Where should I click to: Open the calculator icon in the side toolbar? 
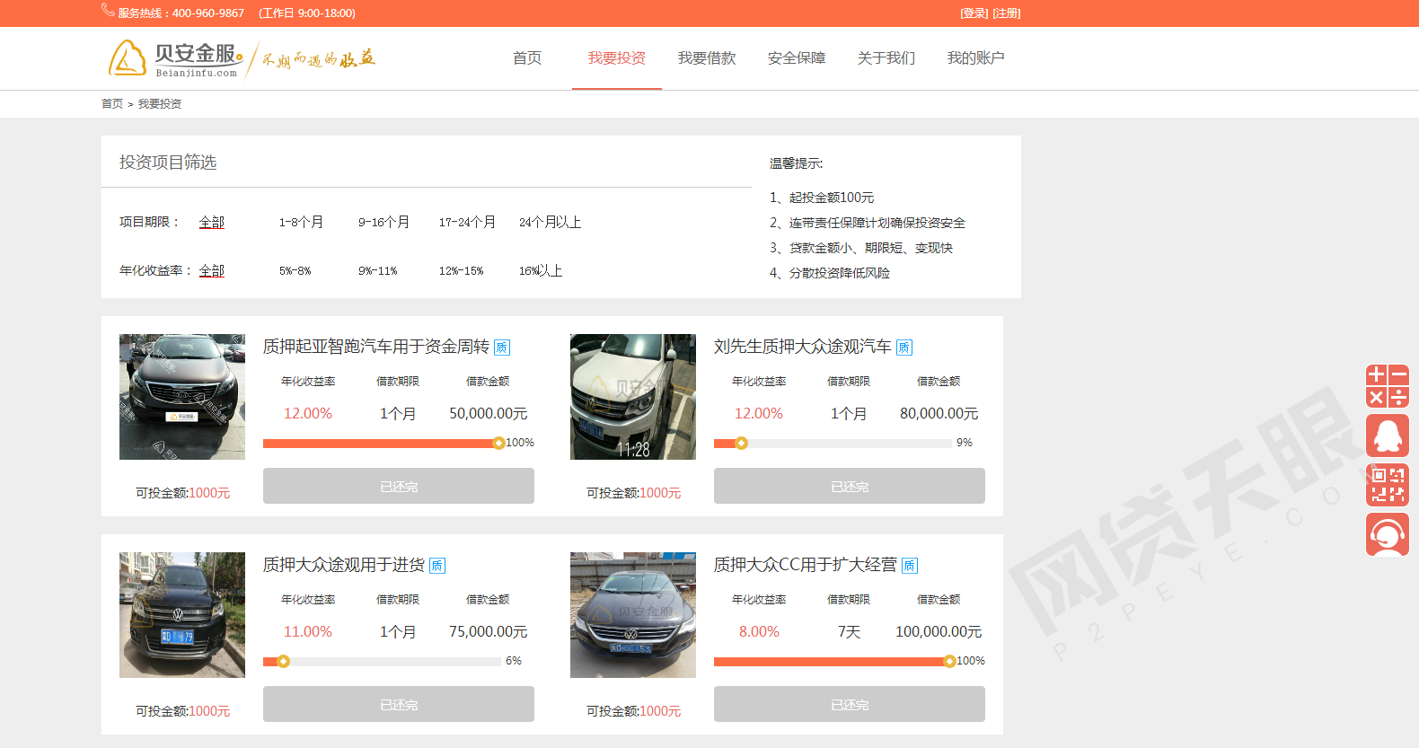coord(1388,386)
